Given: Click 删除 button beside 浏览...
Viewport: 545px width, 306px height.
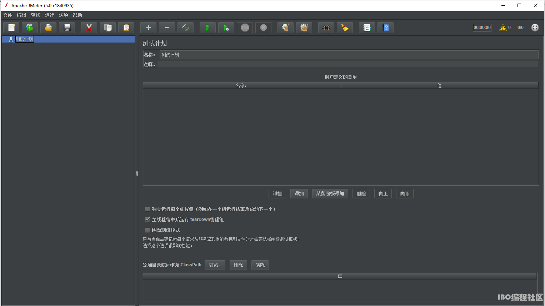Looking at the screenshot, I should (238, 265).
